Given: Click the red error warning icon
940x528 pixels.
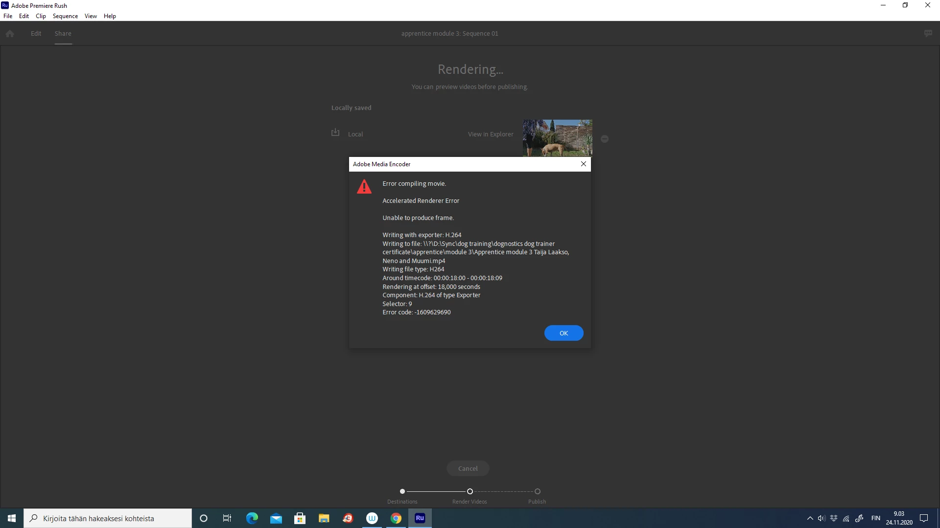Looking at the screenshot, I should pos(364,187).
